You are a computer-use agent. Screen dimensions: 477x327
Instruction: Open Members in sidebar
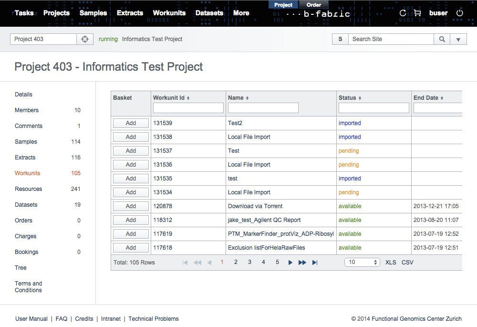(27, 110)
